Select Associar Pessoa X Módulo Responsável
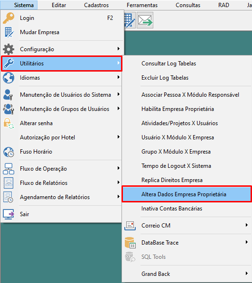This screenshot has width=252, height=283. [190, 95]
